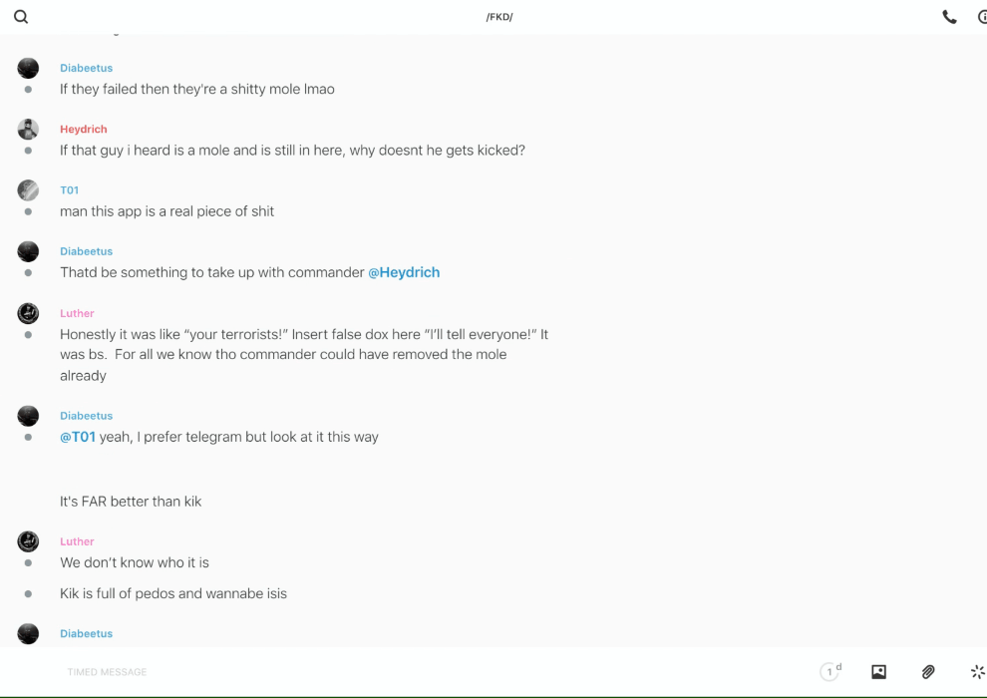This screenshot has width=987, height=698.
Task: Click the picture upload icon
Action: [x=878, y=672]
